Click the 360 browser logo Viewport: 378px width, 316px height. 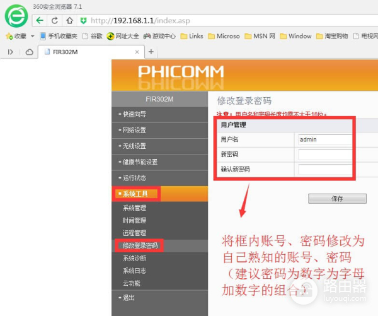pyautogui.click(x=15, y=15)
